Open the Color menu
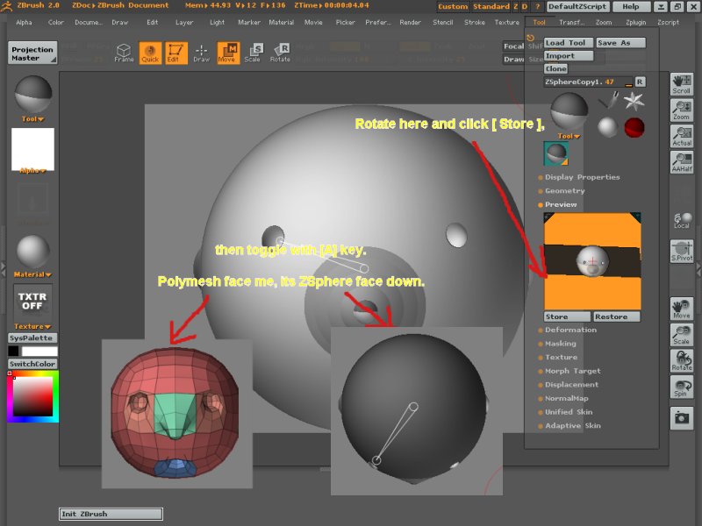Viewport: 702px width, 526px height. [x=56, y=22]
